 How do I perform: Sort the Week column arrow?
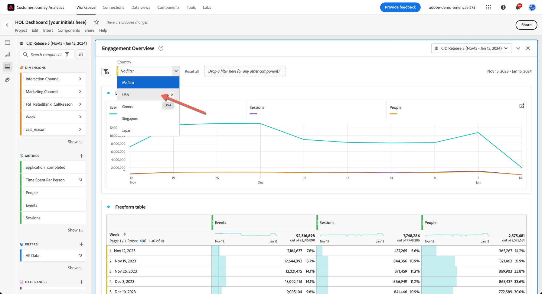pos(125,235)
